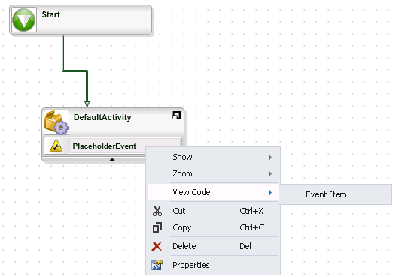Click the PlaceholderEvent warning wrench icon
Screen dimensions: 393x277
[x=56, y=146]
